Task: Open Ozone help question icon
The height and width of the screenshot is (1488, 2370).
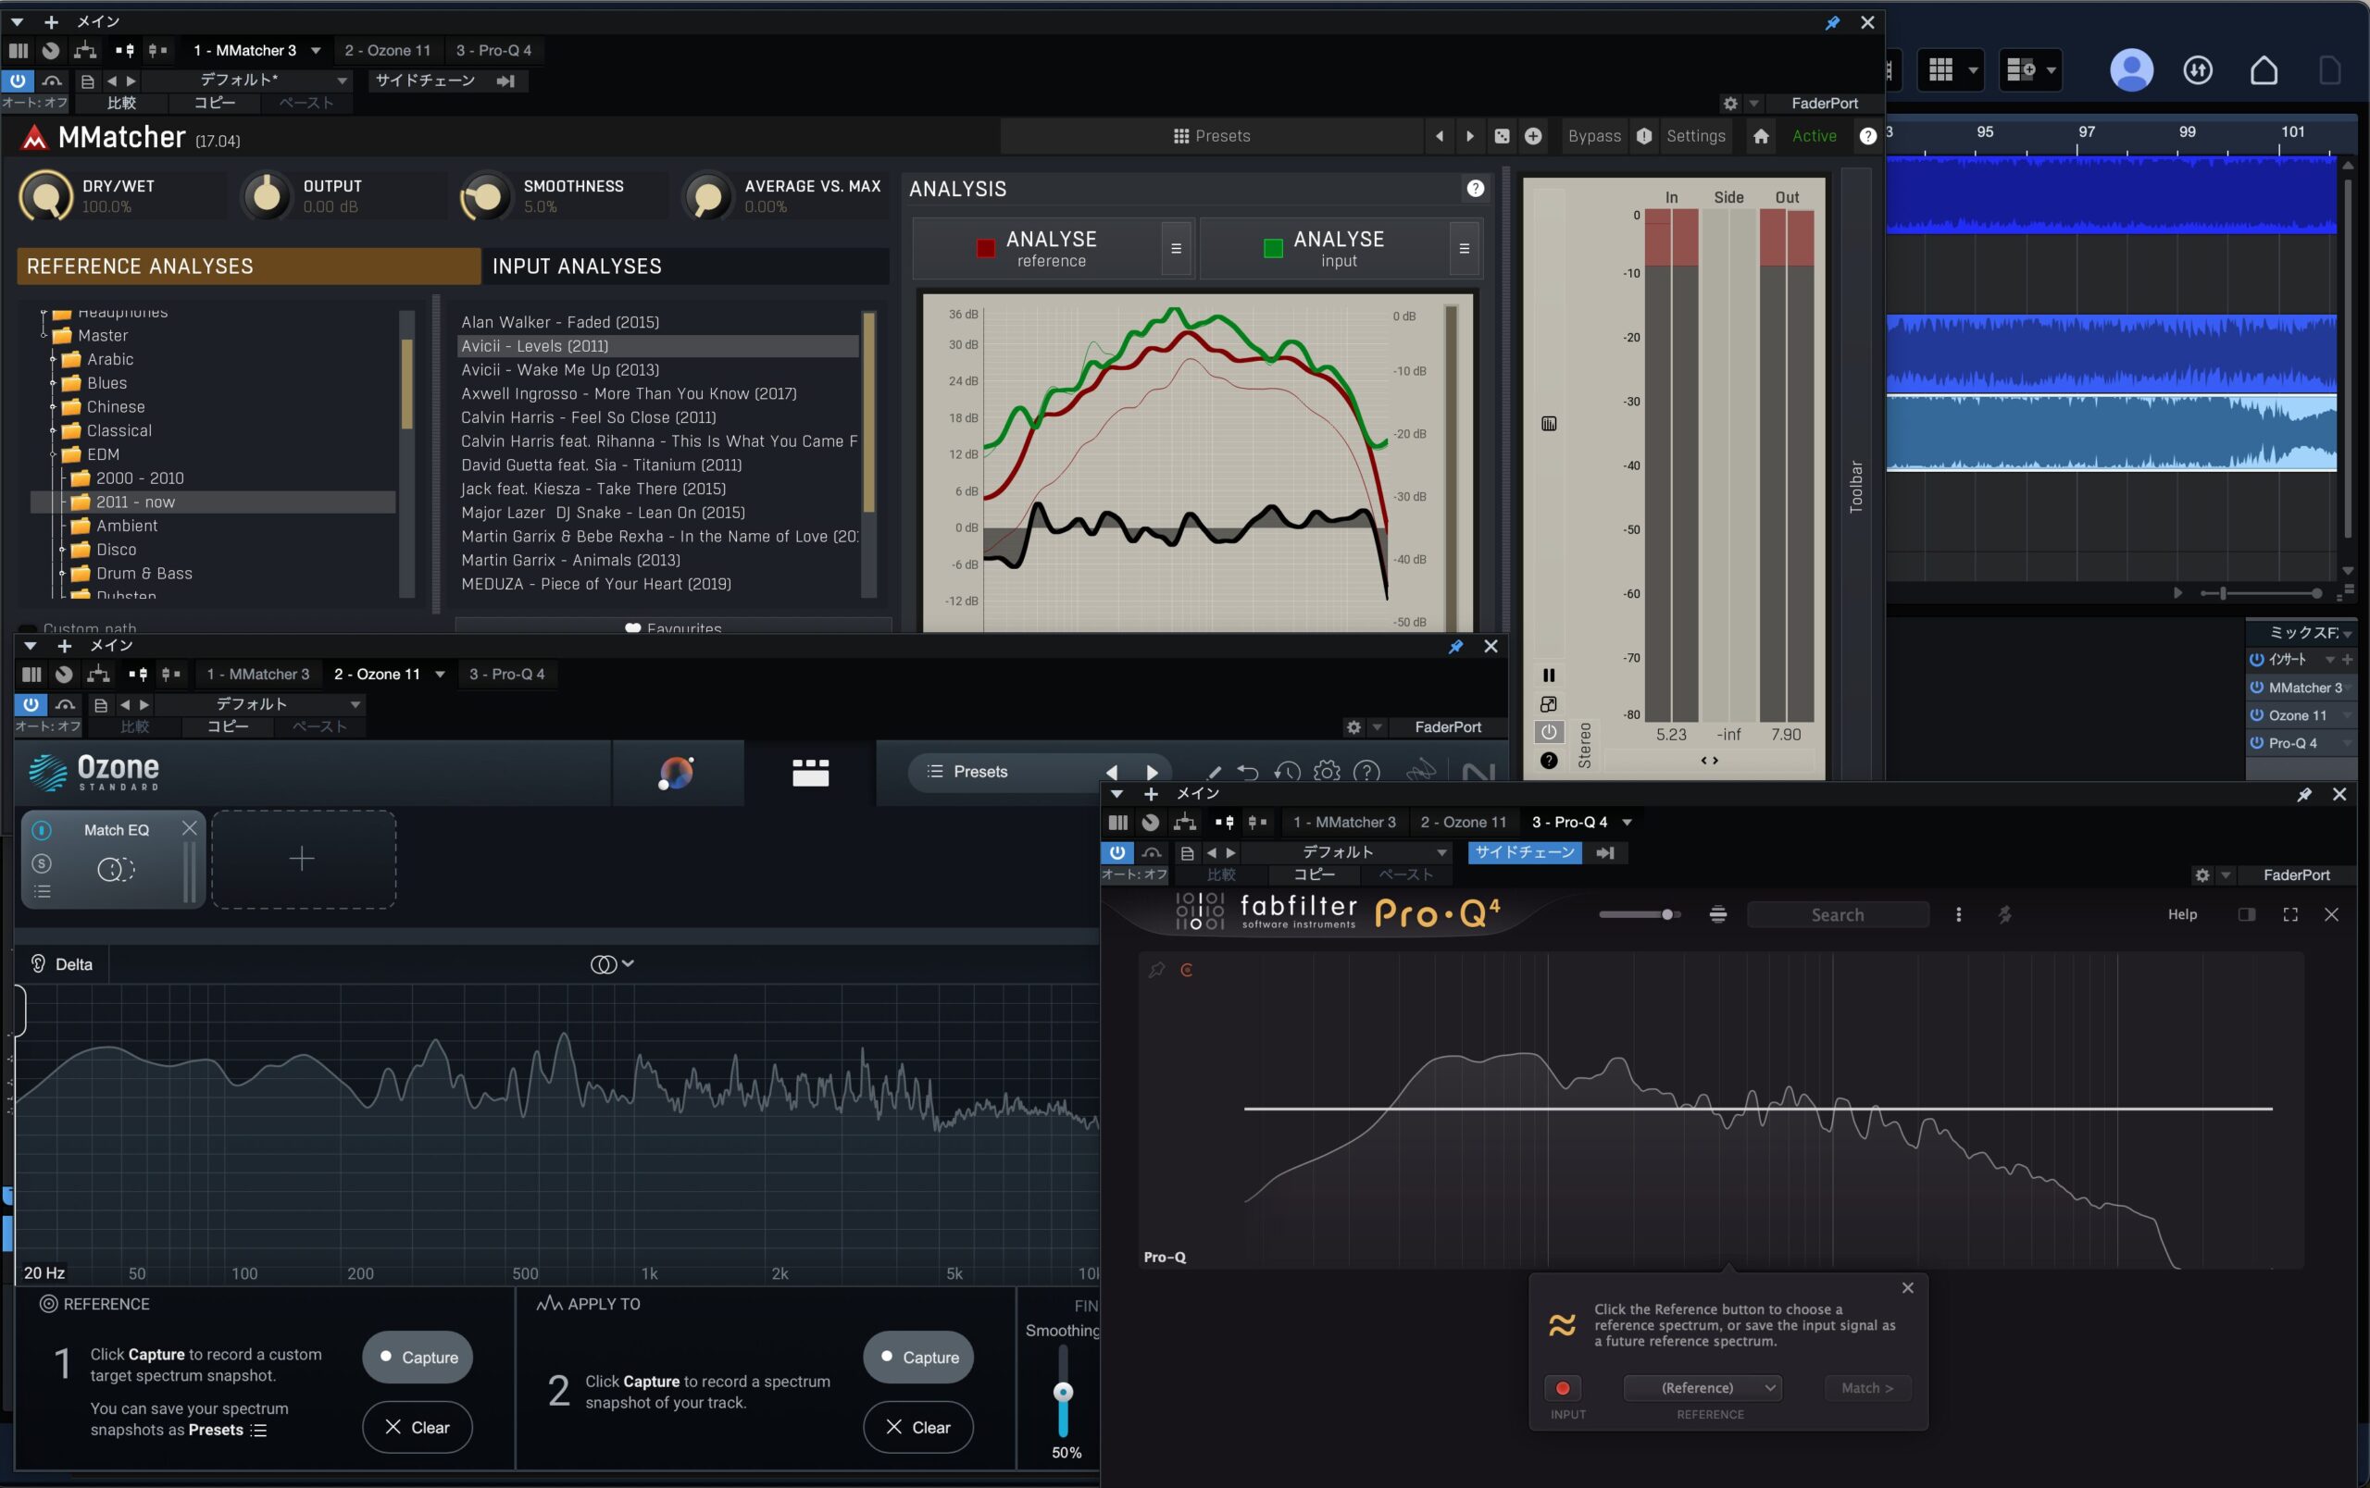Action: coord(1367,772)
